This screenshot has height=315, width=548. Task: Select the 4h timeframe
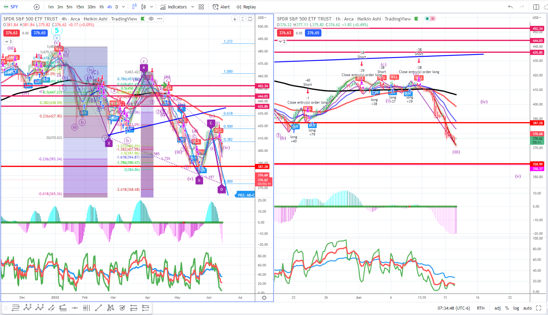pos(110,7)
